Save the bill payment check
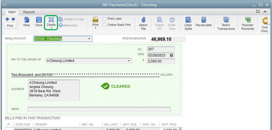272x130 pixels. (39, 22)
